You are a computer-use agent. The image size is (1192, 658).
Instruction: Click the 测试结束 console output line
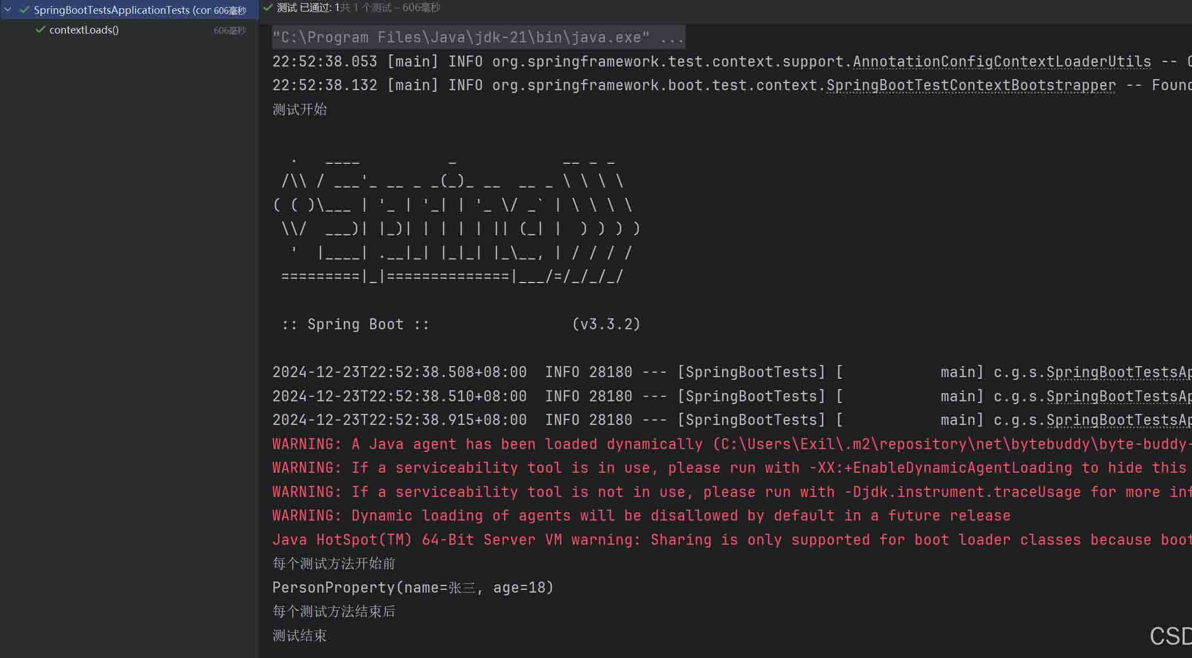pos(300,635)
